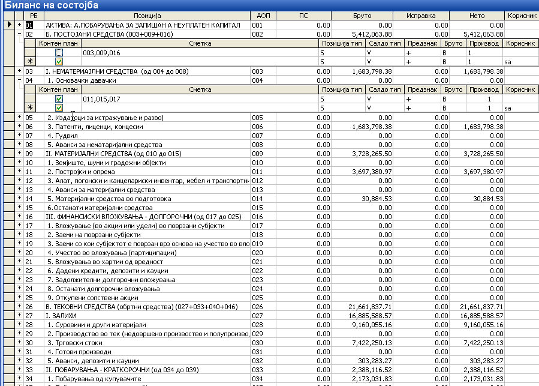Click АОП code 017 cell
This screenshot has width=539, height=386.
[x=263, y=226]
